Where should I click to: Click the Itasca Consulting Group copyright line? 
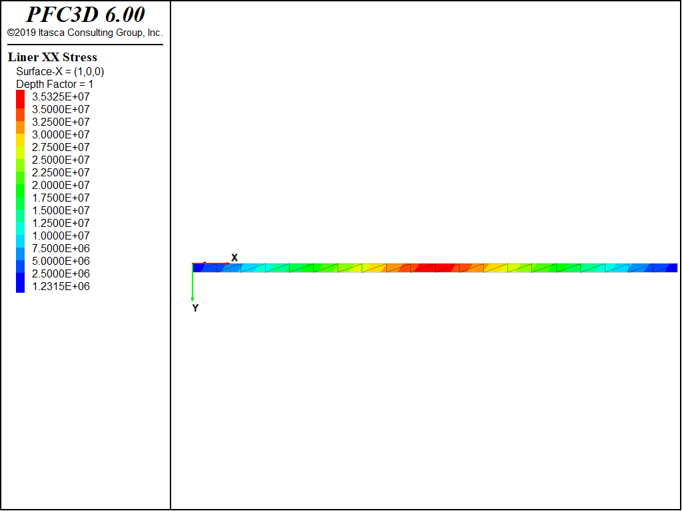[x=85, y=33]
